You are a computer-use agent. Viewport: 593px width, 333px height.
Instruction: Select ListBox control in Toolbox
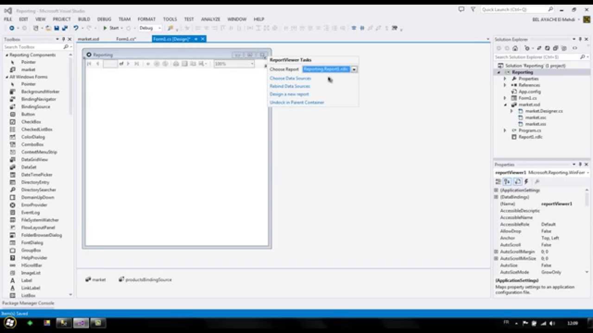28,296
